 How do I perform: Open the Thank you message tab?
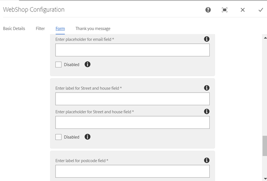coord(93,28)
